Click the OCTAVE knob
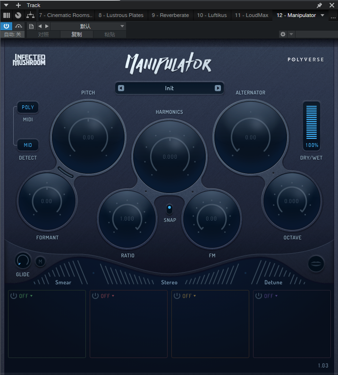The image size is (338, 375). coord(292,201)
